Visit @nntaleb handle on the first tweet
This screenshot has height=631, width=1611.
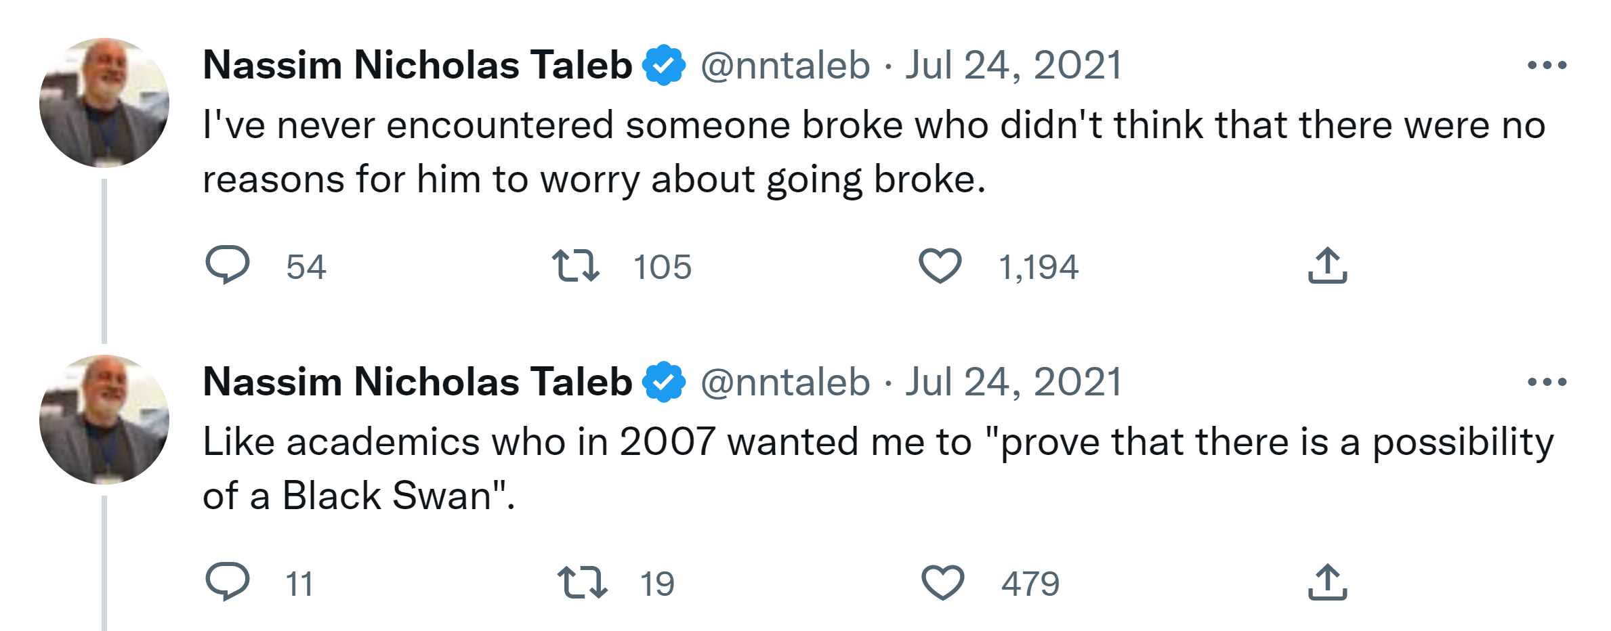785,66
